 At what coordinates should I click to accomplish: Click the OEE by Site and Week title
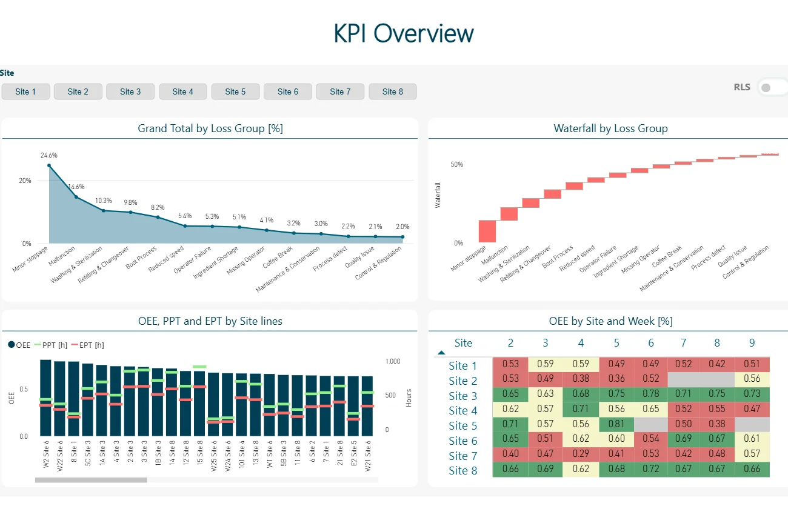click(x=610, y=321)
